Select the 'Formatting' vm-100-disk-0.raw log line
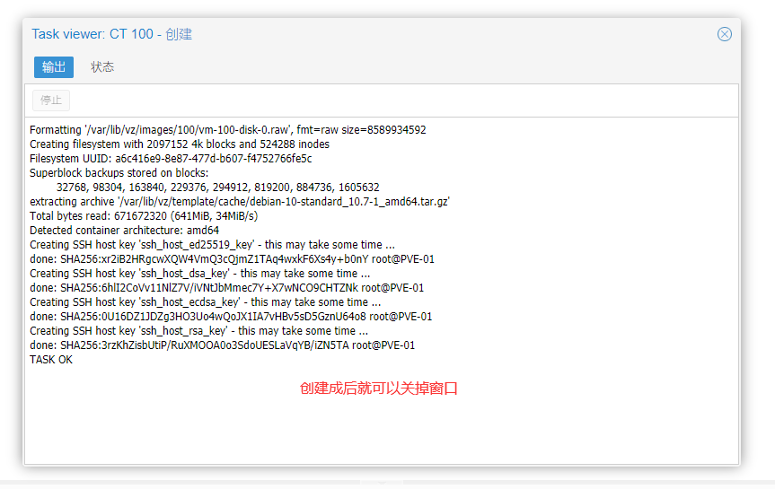This screenshot has height=489, width=775. [x=228, y=130]
